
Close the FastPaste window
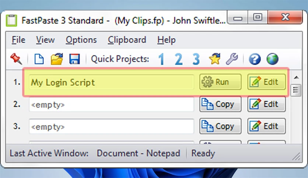click(285, 18)
